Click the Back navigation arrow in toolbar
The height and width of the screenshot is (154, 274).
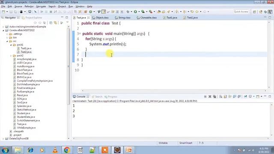[x=197, y=12]
